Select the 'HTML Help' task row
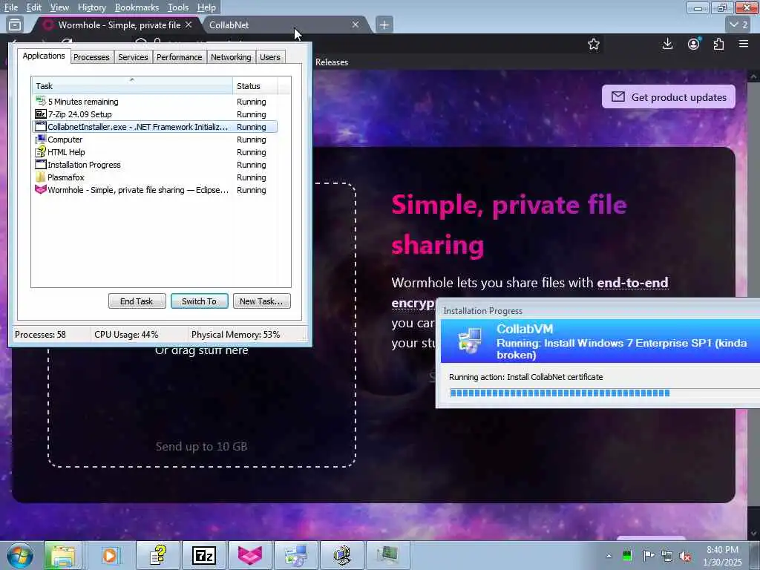Image resolution: width=760 pixels, height=570 pixels. (x=154, y=152)
